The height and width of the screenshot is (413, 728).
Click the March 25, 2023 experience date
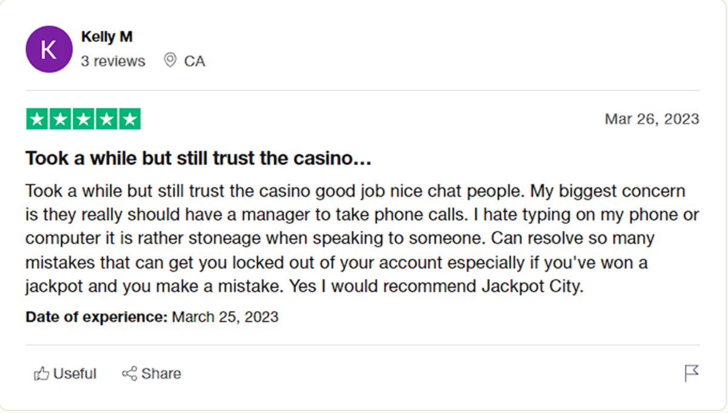click(x=225, y=317)
